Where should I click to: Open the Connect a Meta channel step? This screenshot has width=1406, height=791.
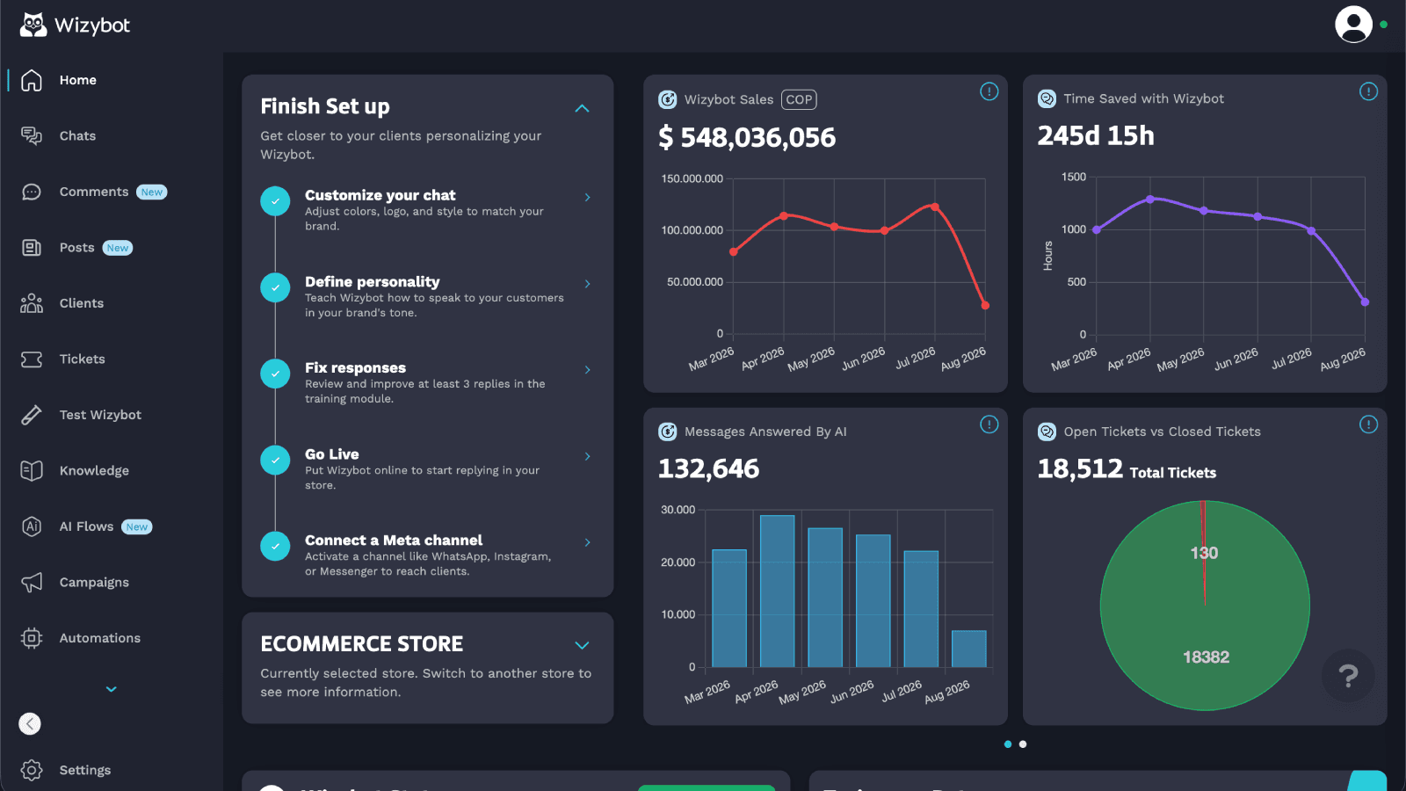(x=427, y=555)
